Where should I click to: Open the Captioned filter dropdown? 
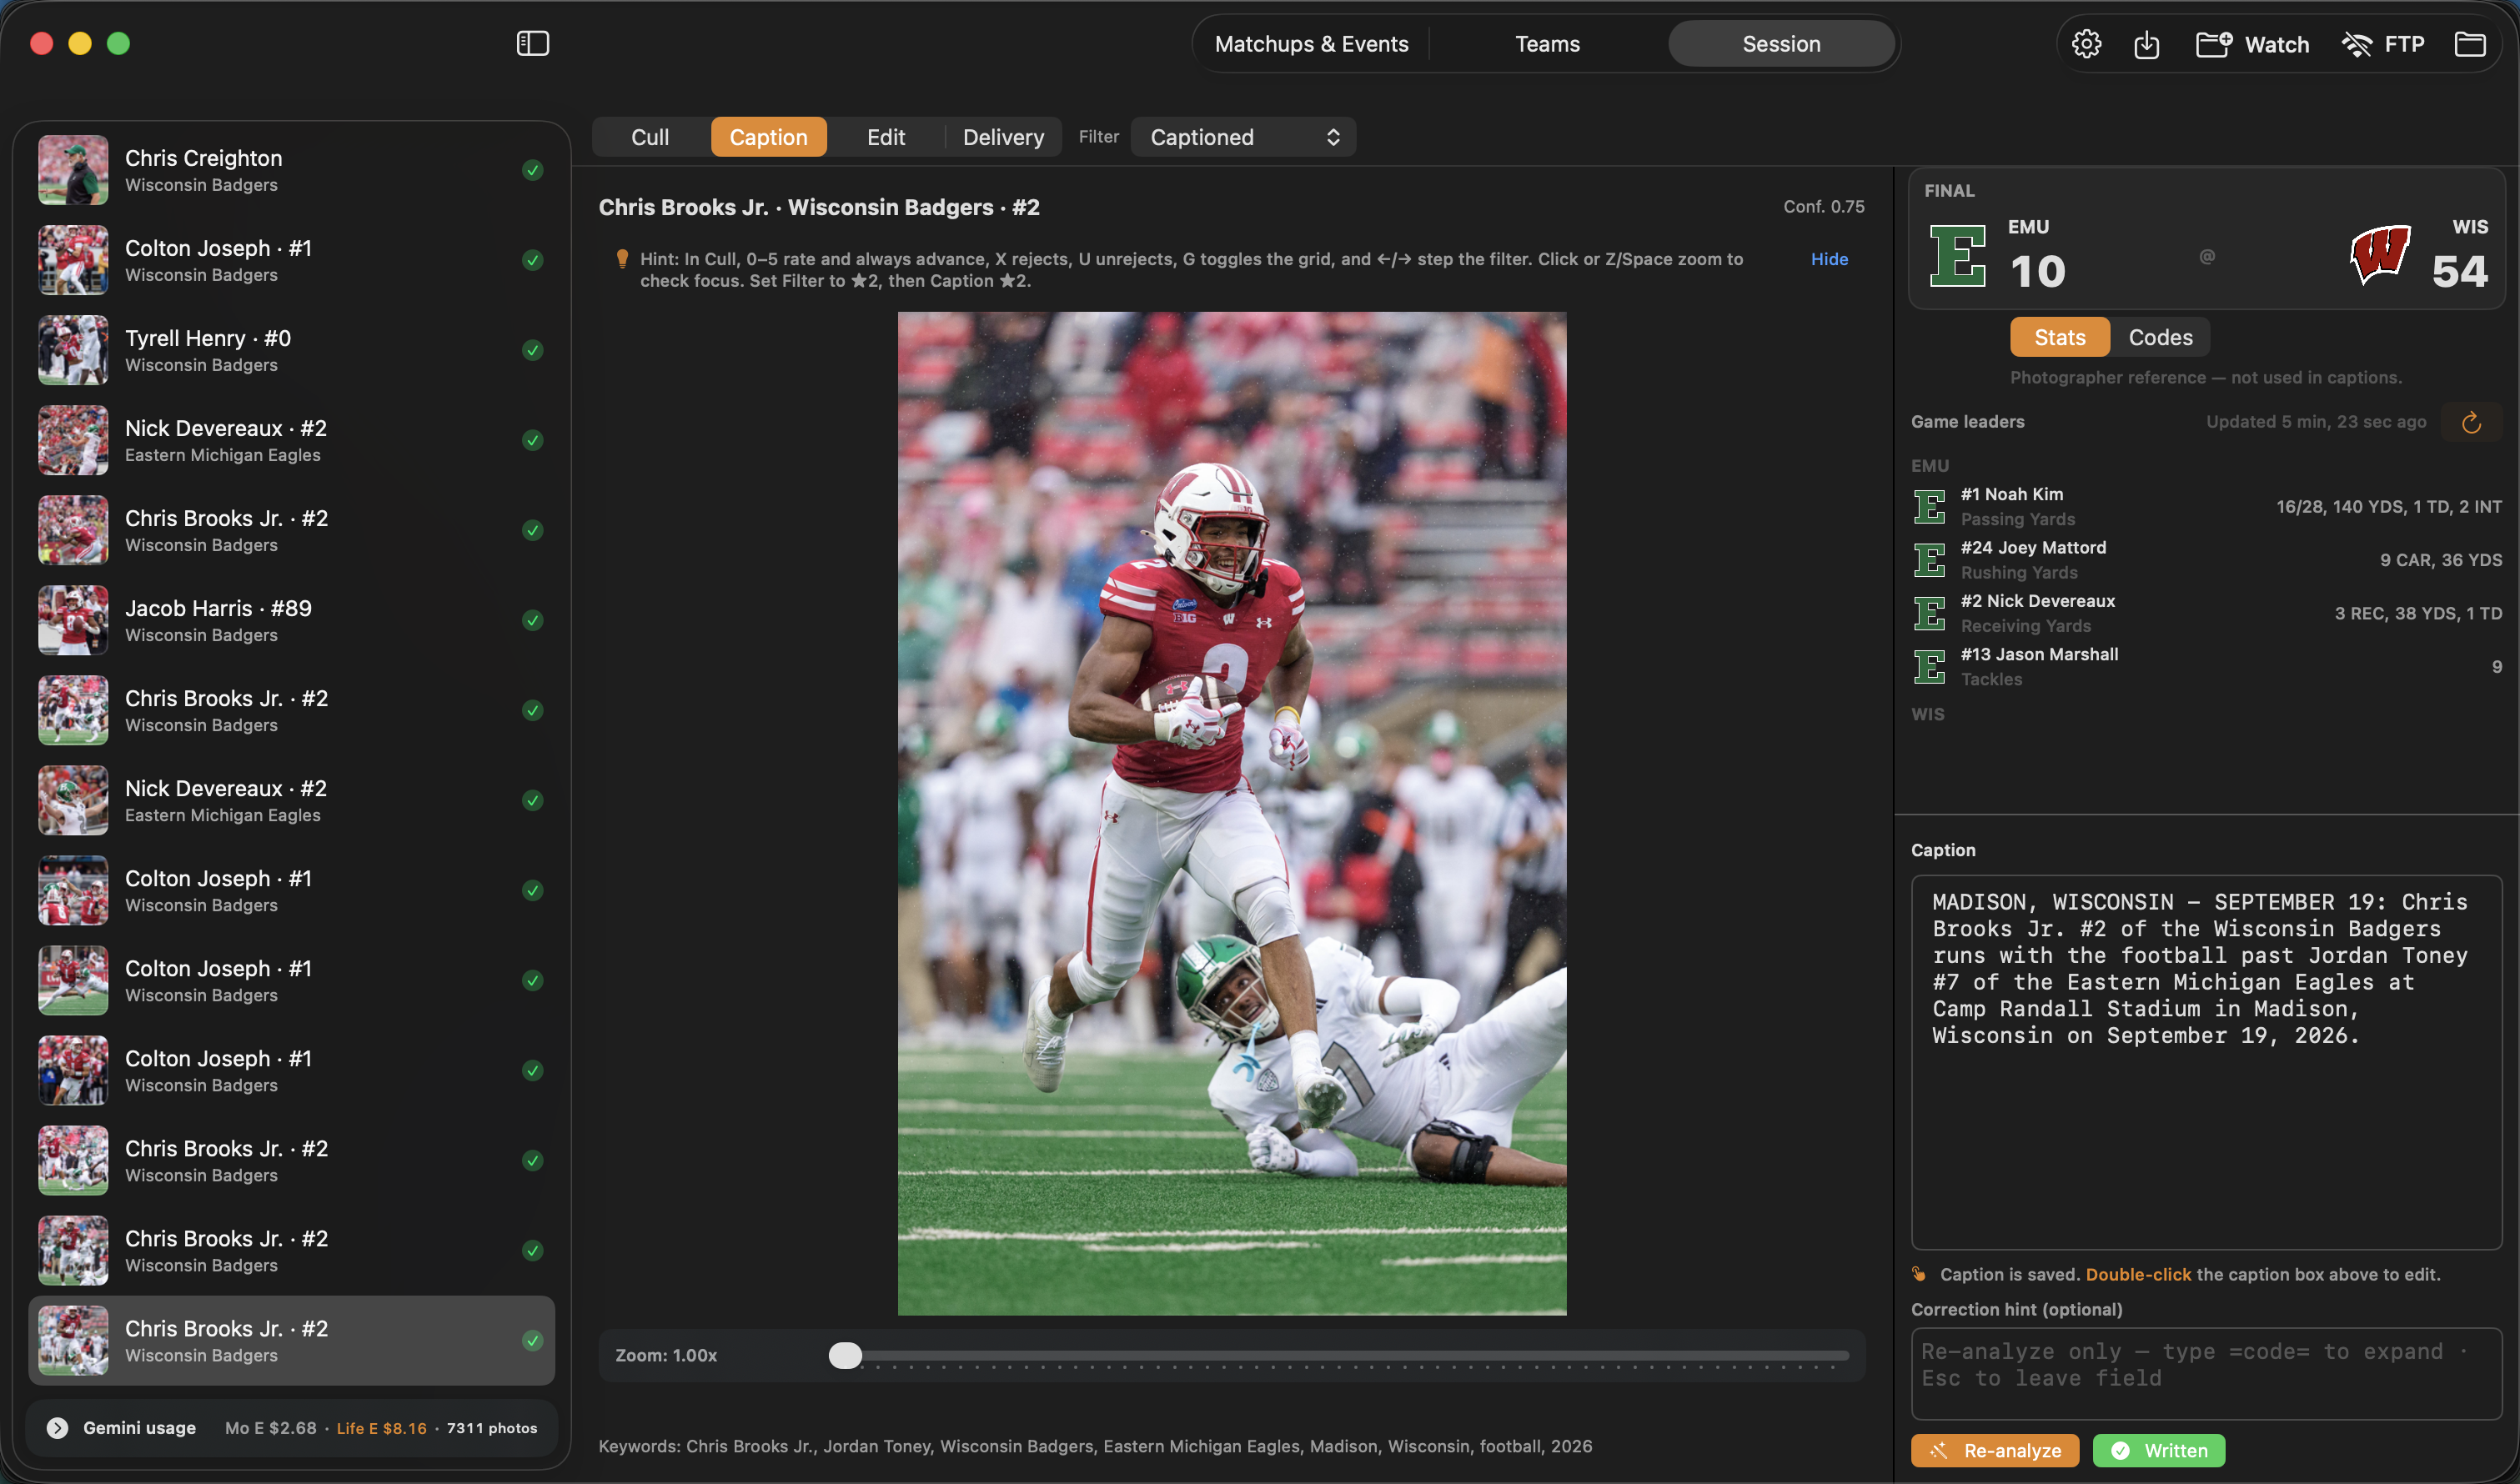(x=1243, y=137)
